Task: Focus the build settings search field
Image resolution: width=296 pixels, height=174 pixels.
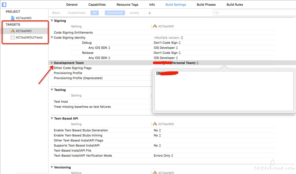Action: point(255,13)
